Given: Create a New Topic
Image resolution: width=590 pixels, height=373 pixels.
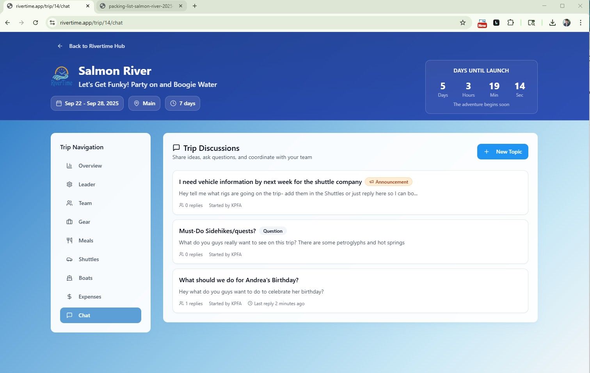Looking at the screenshot, I should coord(502,152).
